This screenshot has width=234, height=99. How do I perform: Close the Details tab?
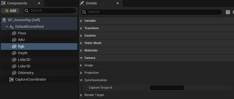(118, 3)
